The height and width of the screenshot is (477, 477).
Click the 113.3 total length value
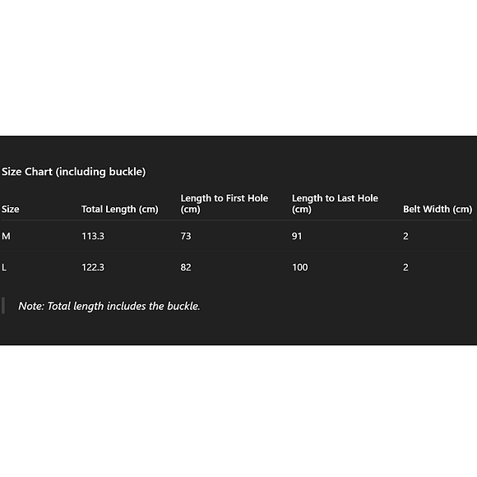(93, 236)
